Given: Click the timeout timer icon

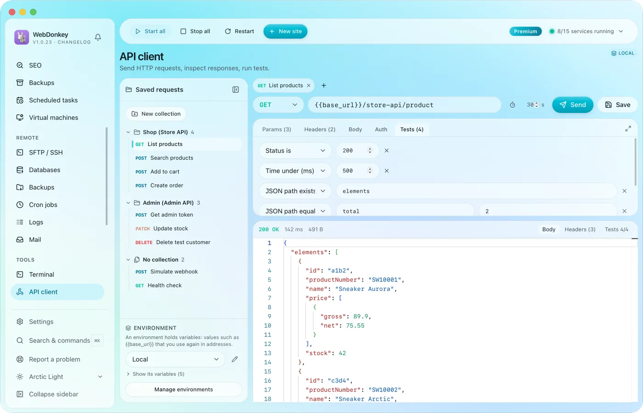Looking at the screenshot, I should [513, 105].
